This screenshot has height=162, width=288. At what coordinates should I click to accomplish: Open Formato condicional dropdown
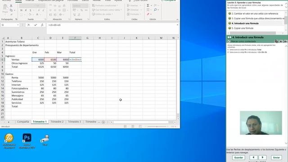pos(105,5)
